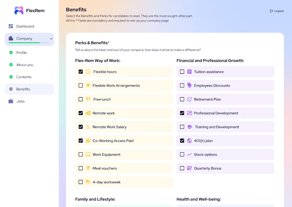The width and height of the screenshot is (292, 207).
Task: Click the Dashboard grid icon
Action: click(x=11, y=26)
